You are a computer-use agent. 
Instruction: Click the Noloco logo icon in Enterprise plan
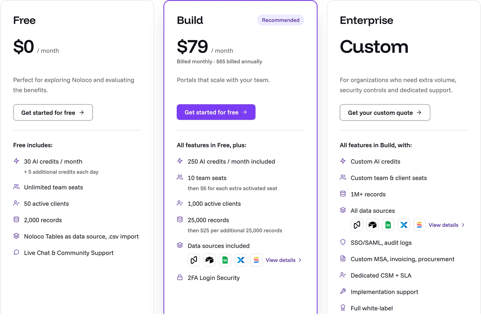[x=357, y=225]
